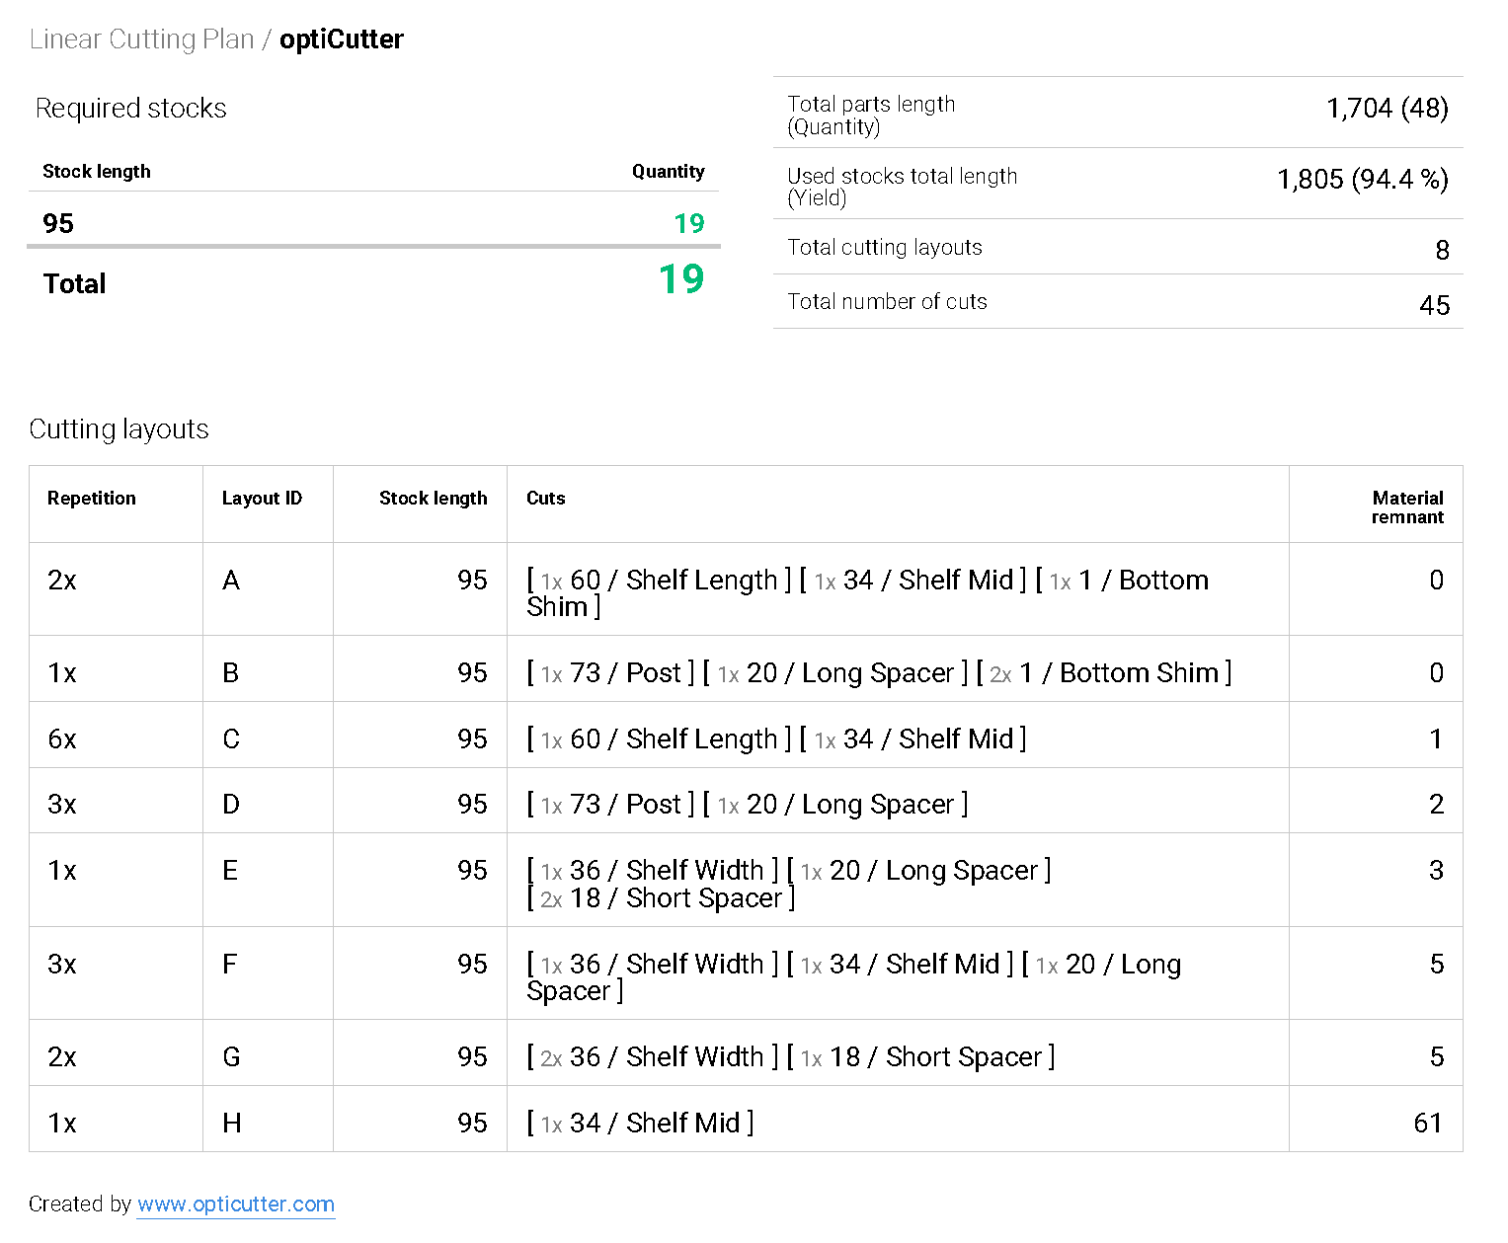The width and height of the screenshot is (1508, 1243).
Task: Click the Cuts column header
Action: point(545,499)
